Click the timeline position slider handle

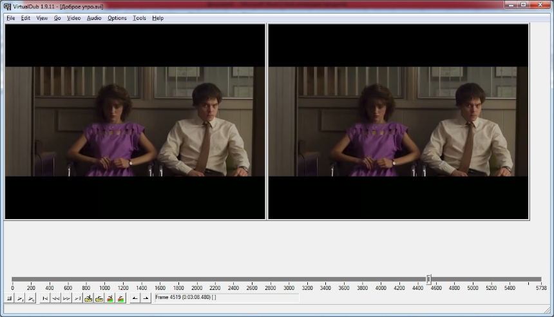[x=428, y=280]
